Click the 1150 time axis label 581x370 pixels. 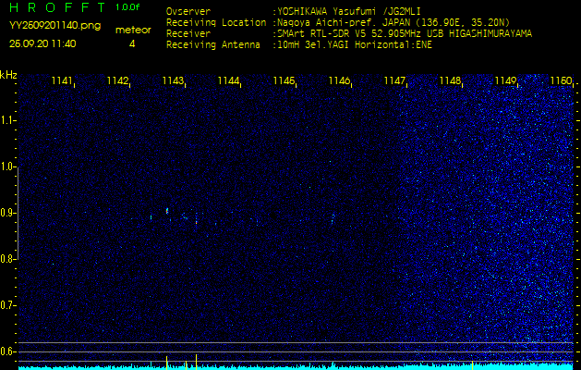(x=561, y=80)
